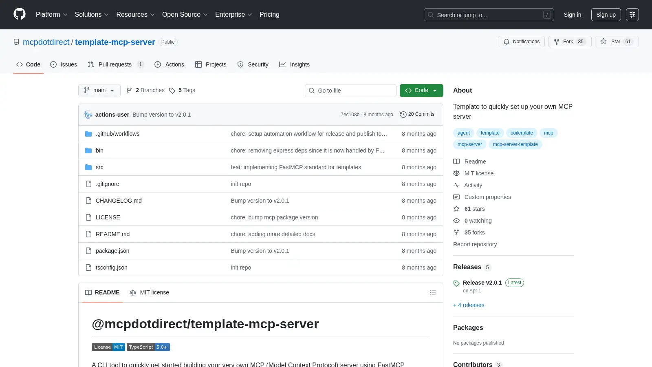Switch to the Security tab
This screenshot has width=652, height=367.
click(253, 64)
